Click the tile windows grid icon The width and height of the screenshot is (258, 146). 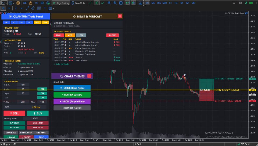click(x=121, y=3)
